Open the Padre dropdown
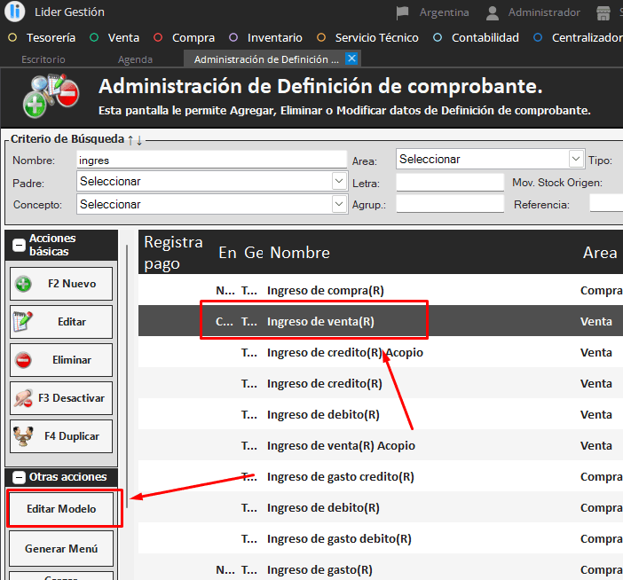The height and width of the screenshot is (580, 623). click(339, 181)
